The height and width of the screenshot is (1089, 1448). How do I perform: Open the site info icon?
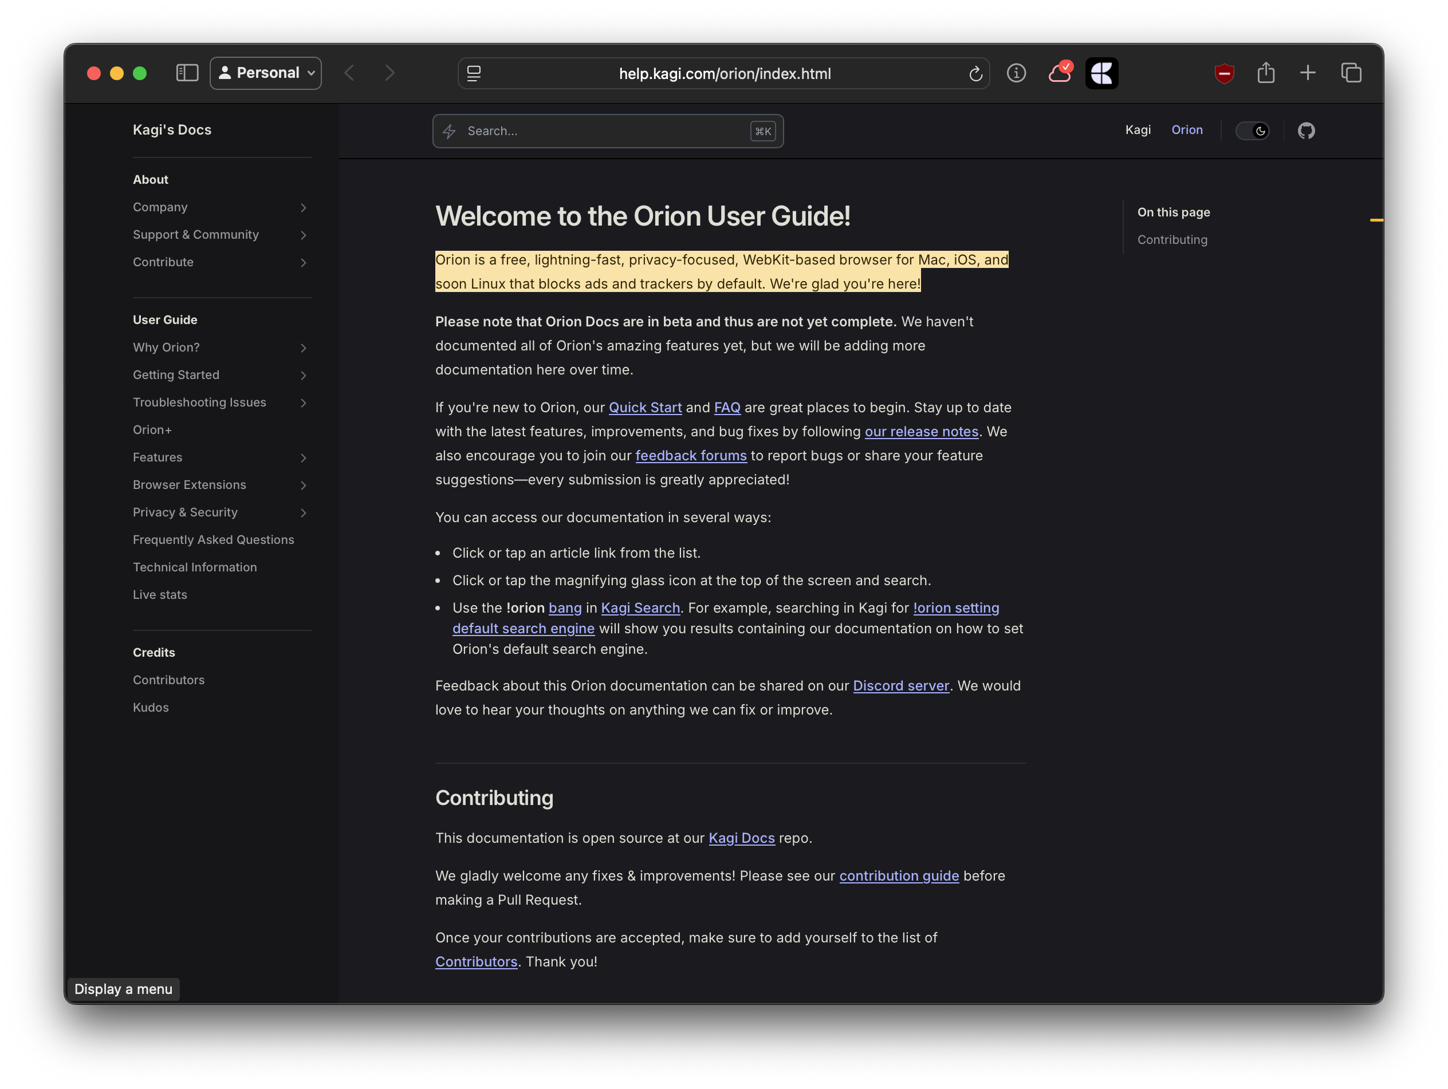1016,73
